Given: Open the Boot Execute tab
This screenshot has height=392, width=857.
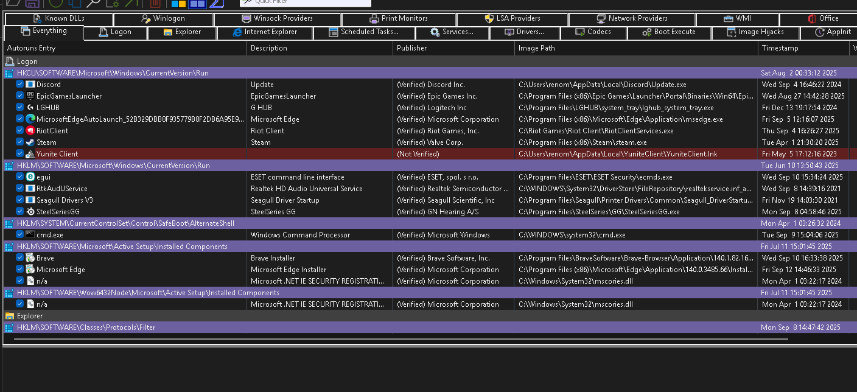Looking at the screenshot, I should [668, 32].
